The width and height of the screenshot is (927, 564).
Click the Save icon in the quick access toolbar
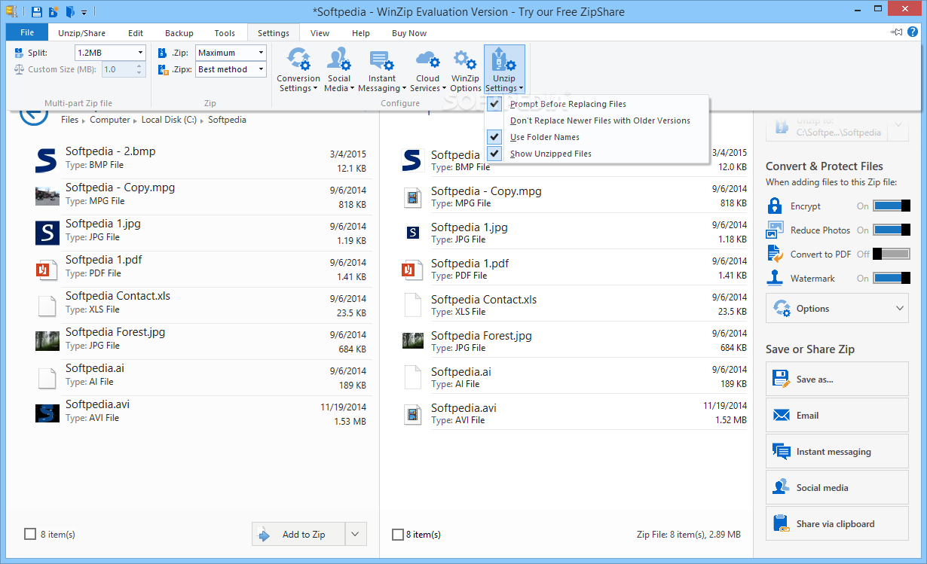(x=36, y=12)
